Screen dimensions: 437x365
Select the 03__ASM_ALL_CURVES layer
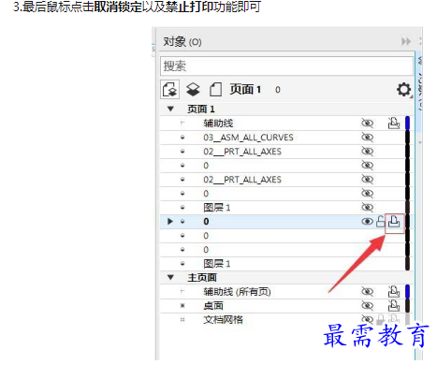tap(248, 138)
